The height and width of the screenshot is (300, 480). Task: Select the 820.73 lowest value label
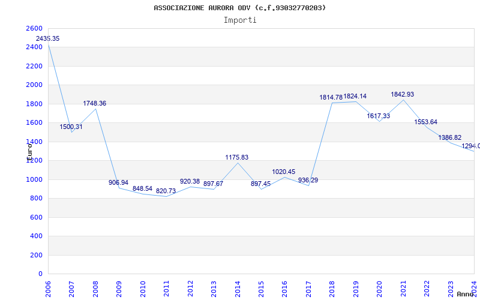(166, 191)
